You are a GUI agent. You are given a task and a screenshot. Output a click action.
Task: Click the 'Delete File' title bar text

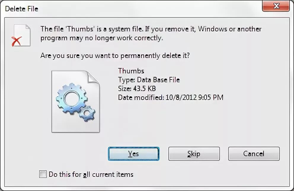22,9
